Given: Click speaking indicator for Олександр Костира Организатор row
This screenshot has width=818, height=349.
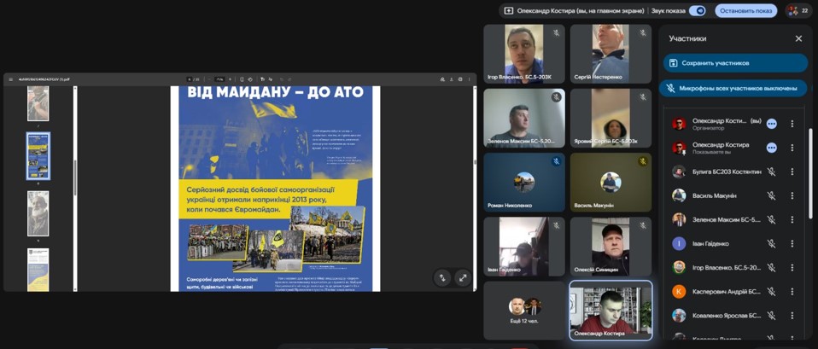Looking at the screenshot, I should tap(772, 124).
